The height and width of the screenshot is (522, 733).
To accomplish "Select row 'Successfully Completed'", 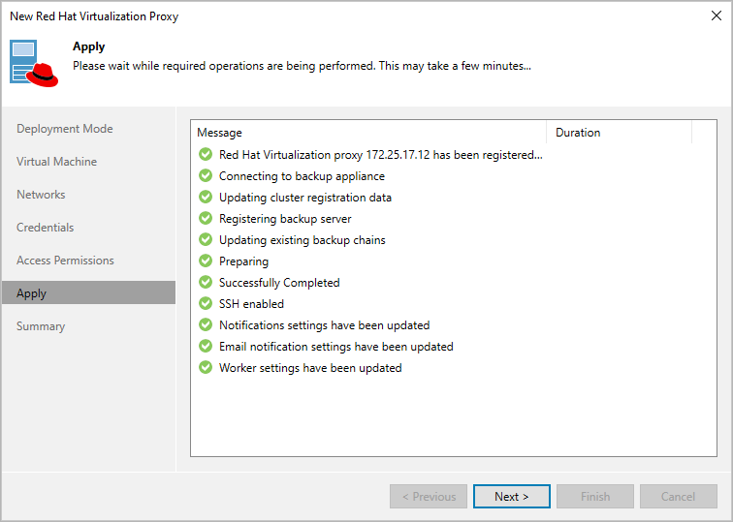I will pos(454,282).
